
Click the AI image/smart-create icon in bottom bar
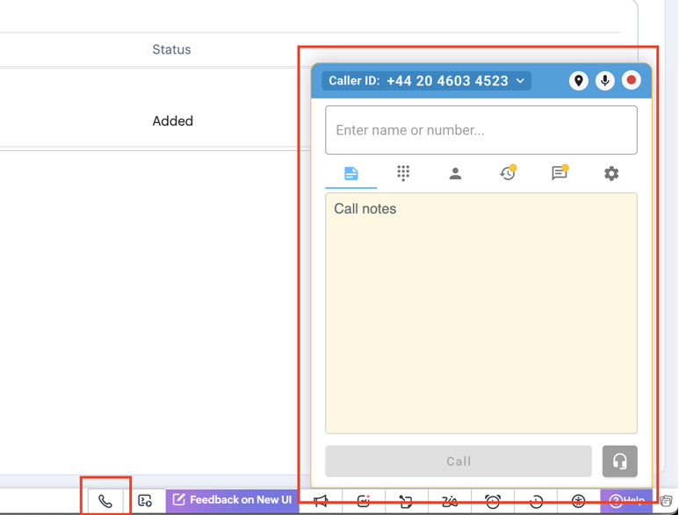click(364, 501)
